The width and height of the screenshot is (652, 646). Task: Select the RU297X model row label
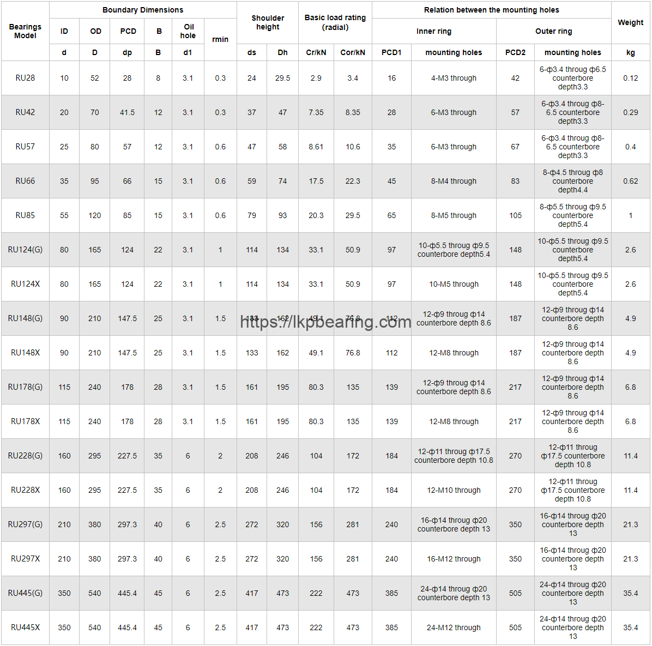point(25,559)
